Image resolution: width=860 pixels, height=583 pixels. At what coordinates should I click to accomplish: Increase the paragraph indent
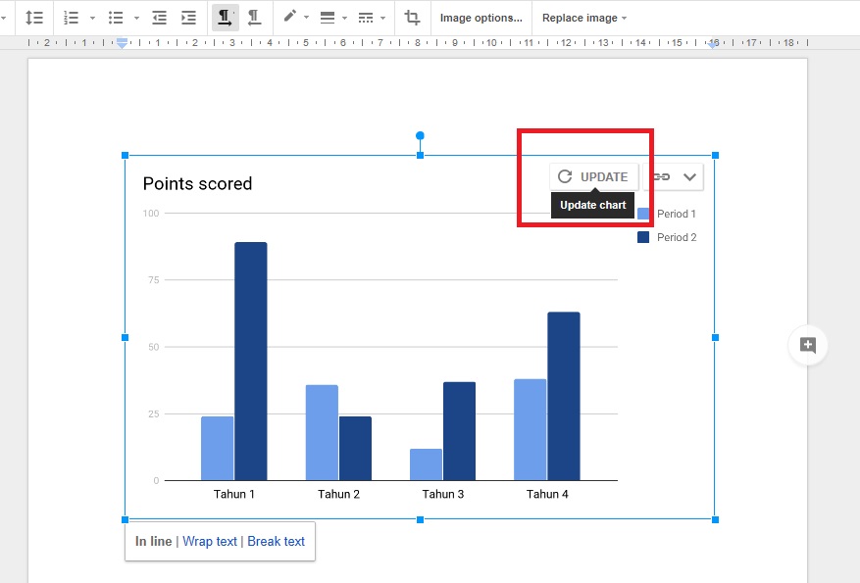click(x=187, y=17)
